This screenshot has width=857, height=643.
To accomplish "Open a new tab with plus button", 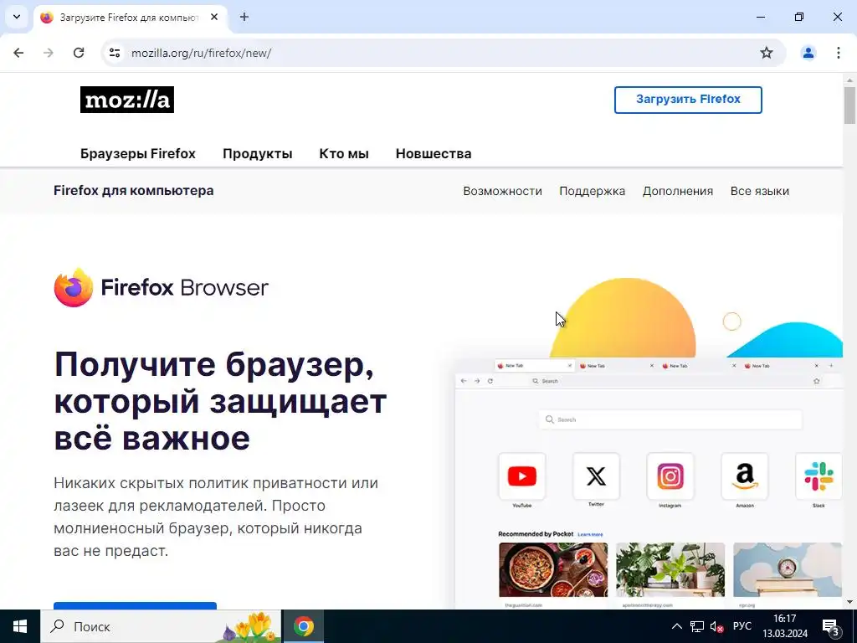I will pyautogui.click(x=244, y=17).
